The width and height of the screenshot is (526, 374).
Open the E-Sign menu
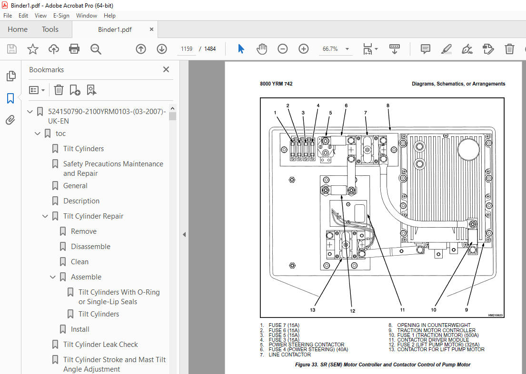[61, 15]
